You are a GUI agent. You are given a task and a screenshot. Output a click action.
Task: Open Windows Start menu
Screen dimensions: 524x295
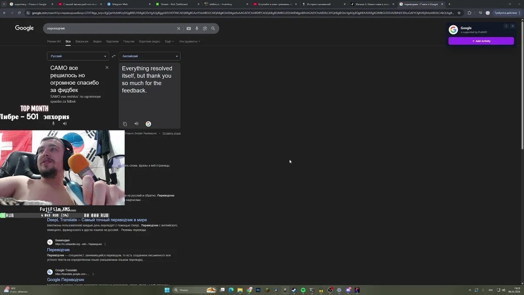tap(167, 290)
